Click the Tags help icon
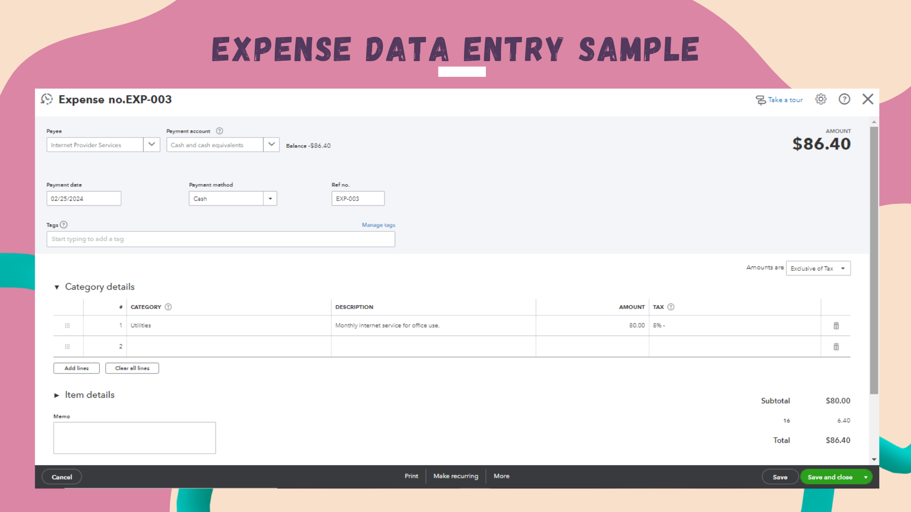Image resolution: width=911 pixels, height=512 pixels. 64,225
